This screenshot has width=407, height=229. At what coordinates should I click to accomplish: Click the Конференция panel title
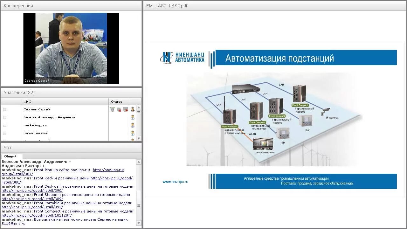pyautogui.click(x=18, y=6)
